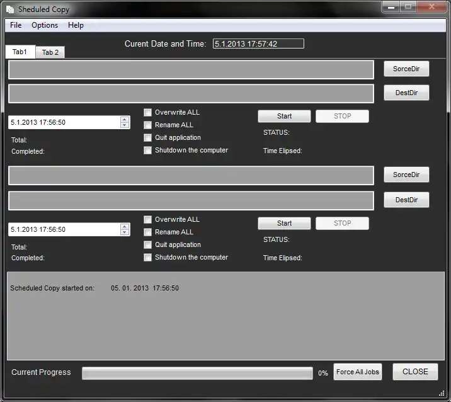This screenshot has height=402, width=451.
Task: Open the Options menu
Action: 45,25
